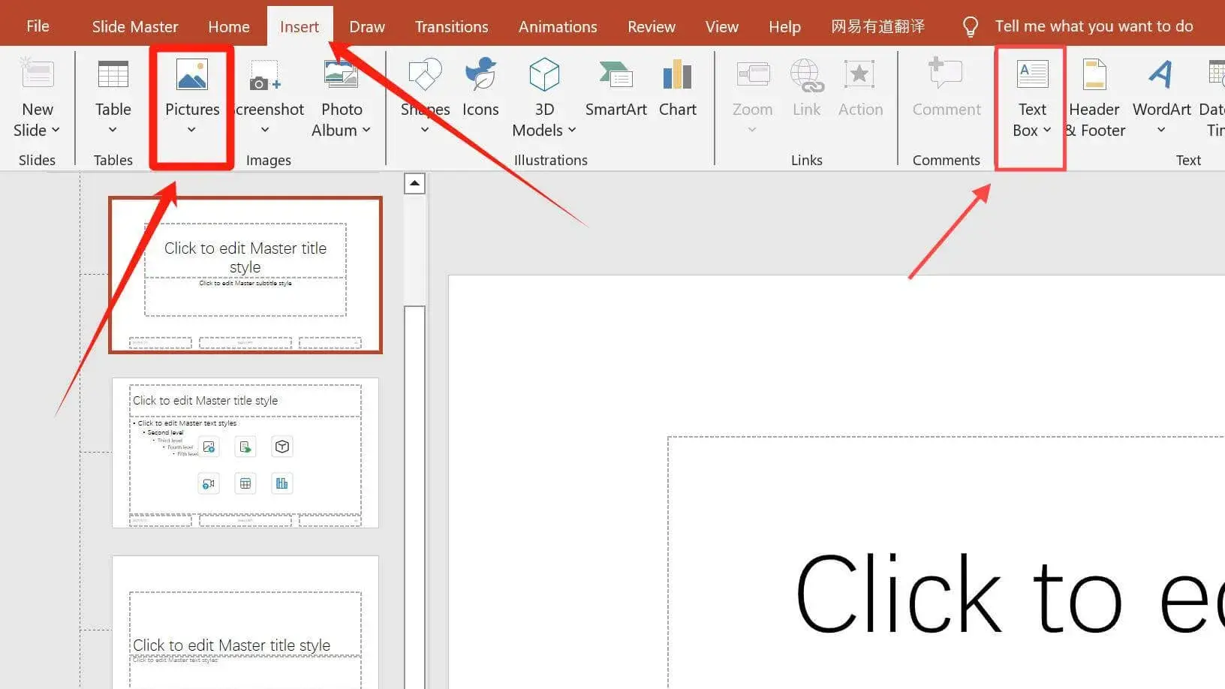Insert a Comment

pos(945,90)
